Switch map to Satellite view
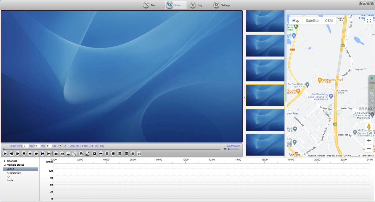Viewport: 375px width, 202px height. pyautogui.click(x=312, y=21)
